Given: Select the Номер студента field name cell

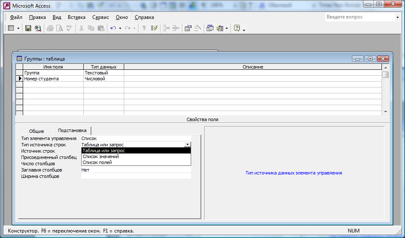Looking at the screenshot, I should tap(53, 79).
